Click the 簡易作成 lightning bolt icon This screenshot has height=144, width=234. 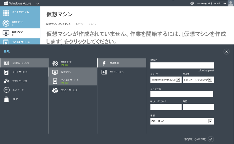104,63
